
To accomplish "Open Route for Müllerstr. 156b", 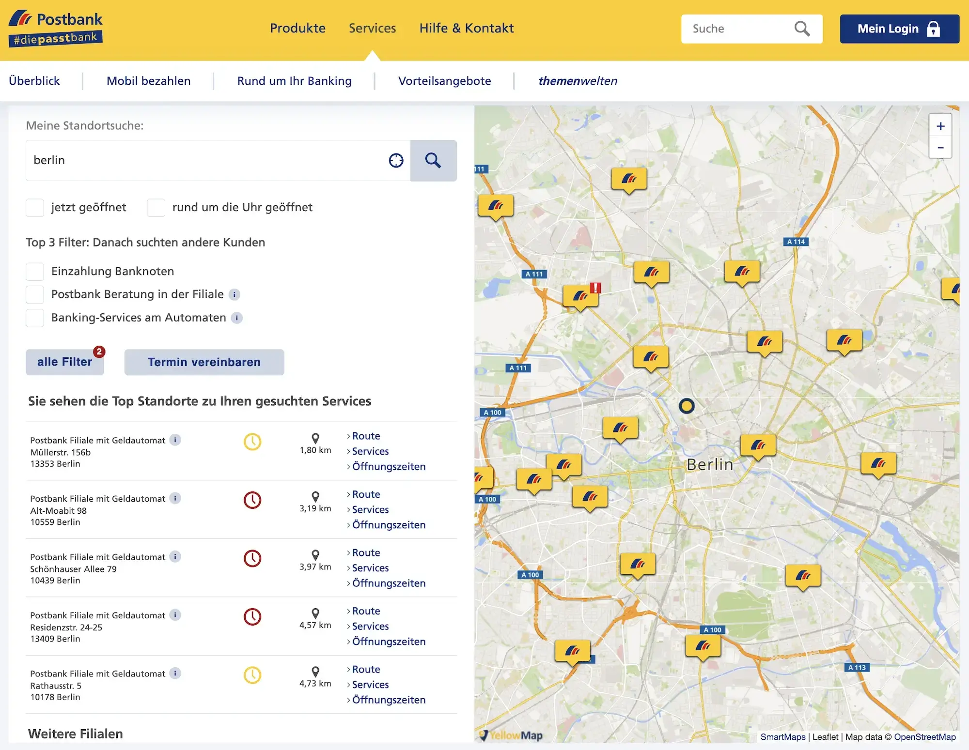I will 366,436.
